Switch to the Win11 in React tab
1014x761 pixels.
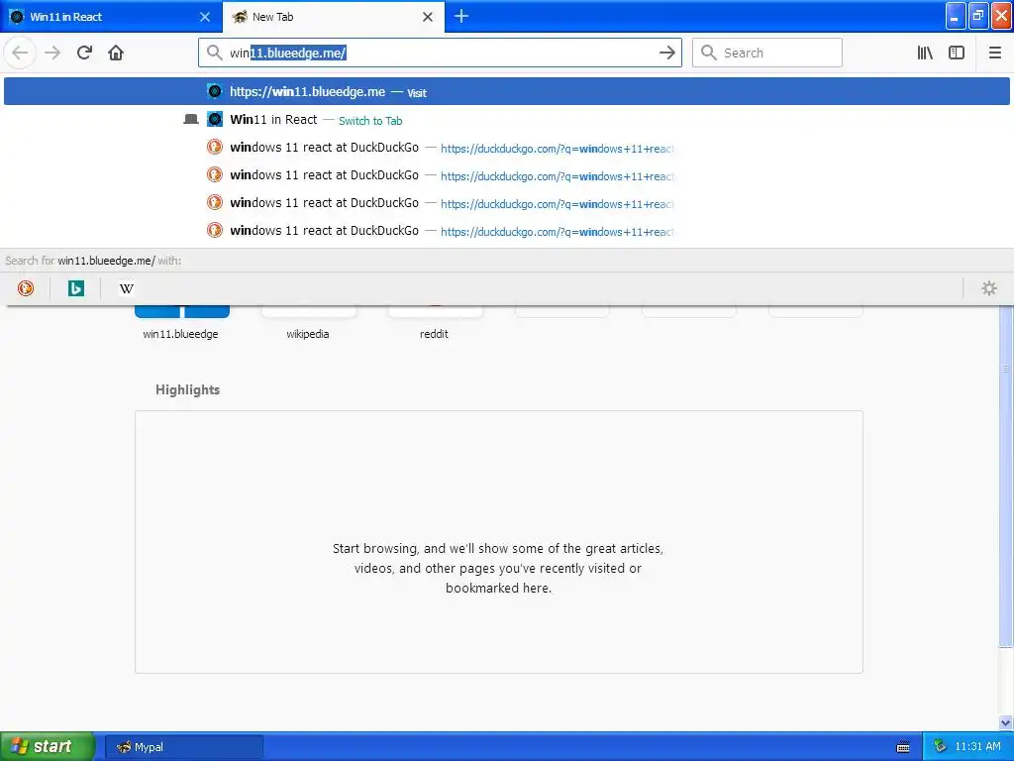(110, 17)
